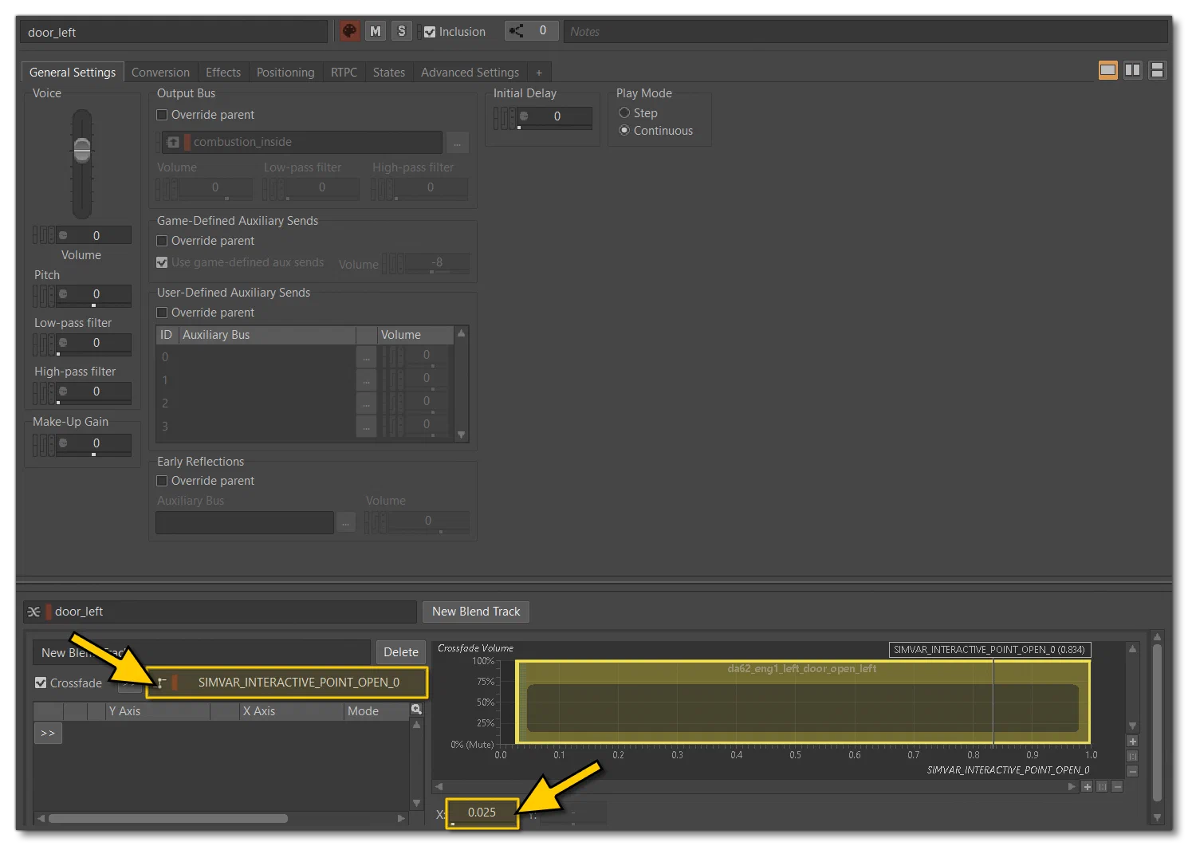
Task: Enable Output Bus Override parent checkbox
Action: (x=162, y=115)
